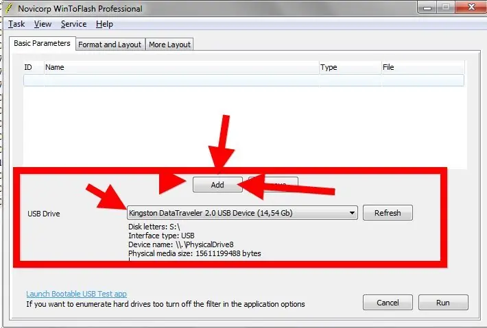Click the 'Physical media size: 15611199488 bytes' text
Screen dimensions: 487x328
[194, 253]
